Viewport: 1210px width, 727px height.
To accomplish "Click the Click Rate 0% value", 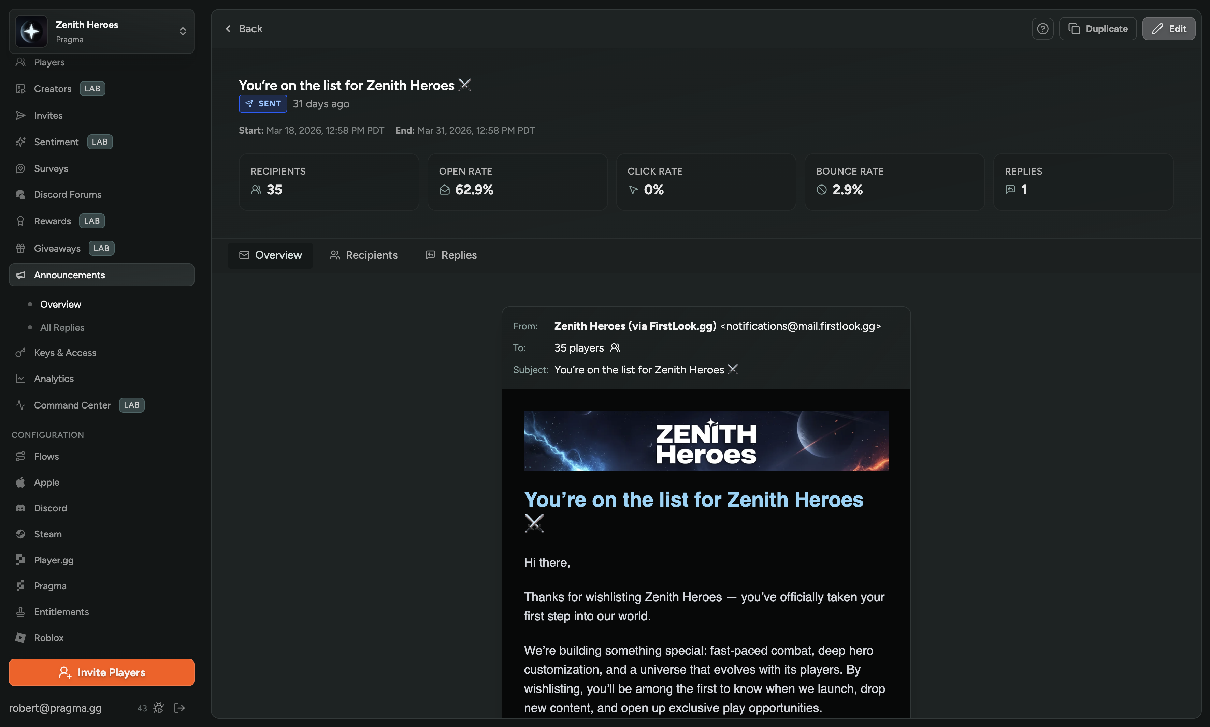I will (654, 190).
